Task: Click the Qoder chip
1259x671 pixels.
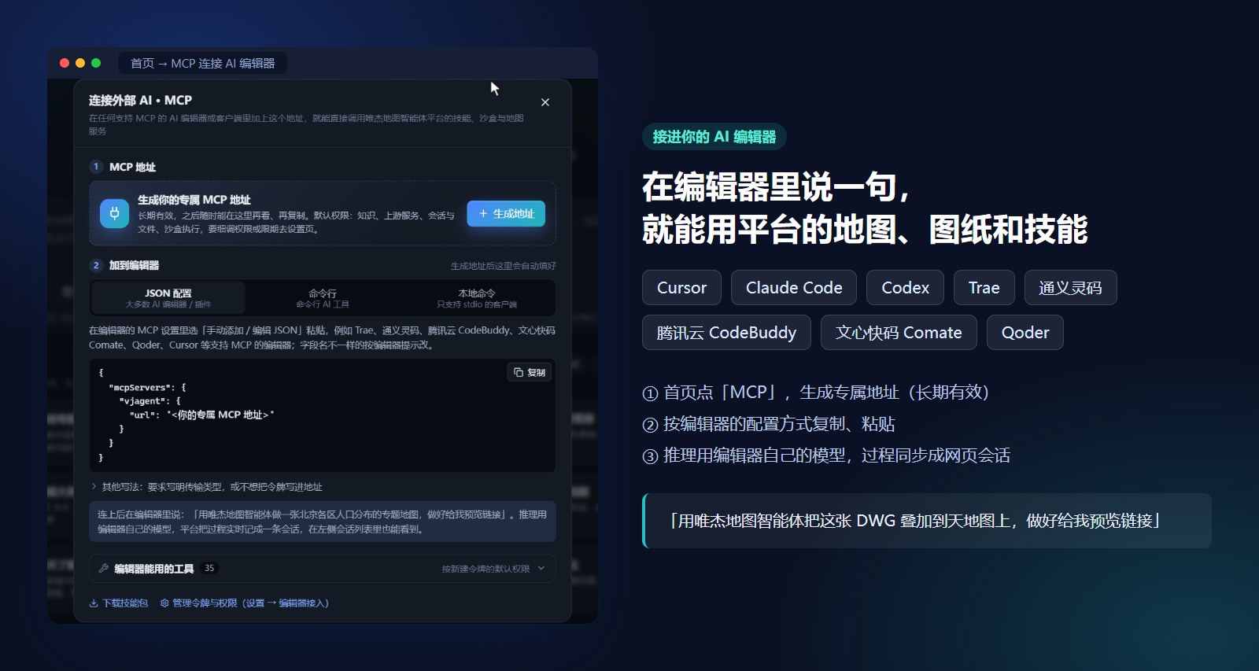Action: (1025, 333)
